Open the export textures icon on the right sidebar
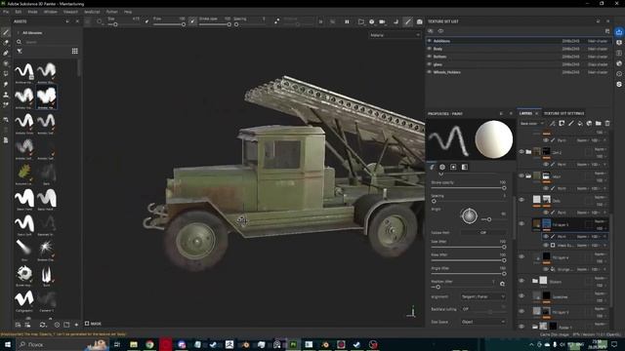 619,32
